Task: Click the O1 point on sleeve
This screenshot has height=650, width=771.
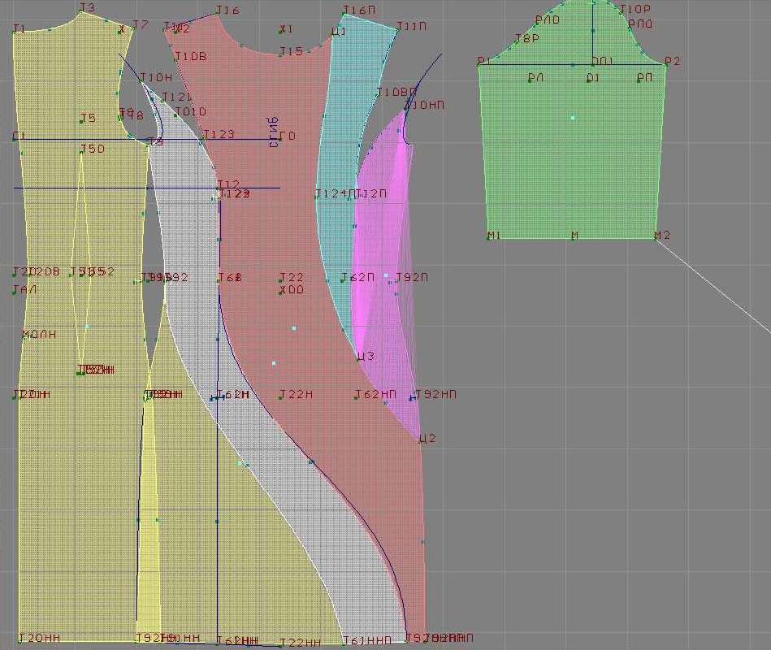Action: pyautogui.click(x=593, y=78)
